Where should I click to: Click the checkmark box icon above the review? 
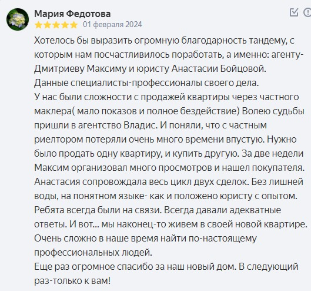pos(294,12)
